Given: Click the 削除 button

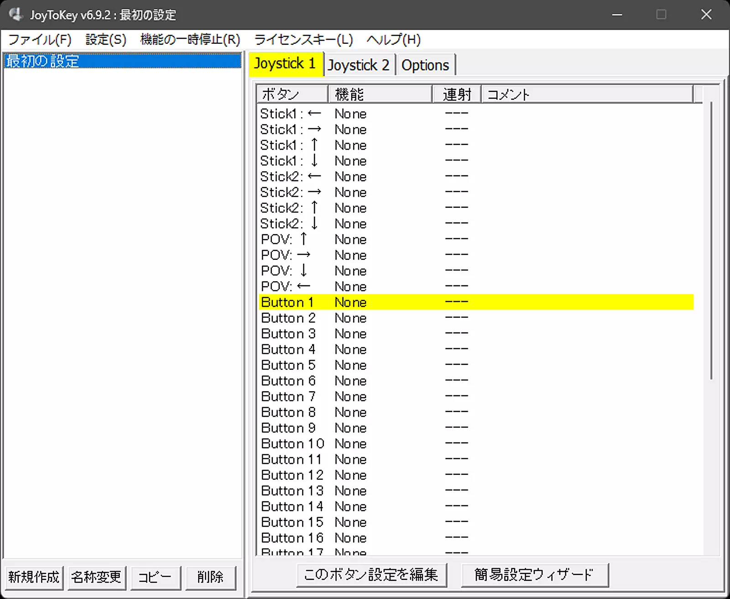Looking at the screenshot, I should point(210,578).
